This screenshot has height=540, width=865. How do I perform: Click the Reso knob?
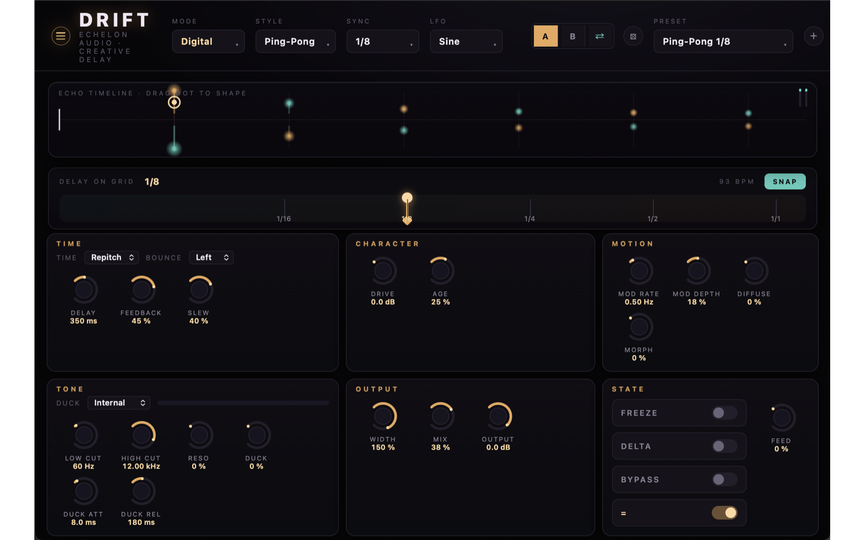(199, 435)
